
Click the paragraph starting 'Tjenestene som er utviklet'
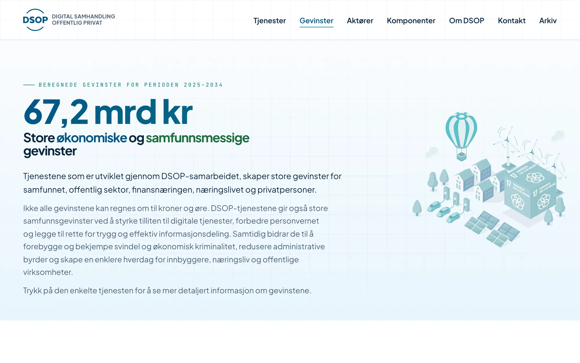[182, 183]
